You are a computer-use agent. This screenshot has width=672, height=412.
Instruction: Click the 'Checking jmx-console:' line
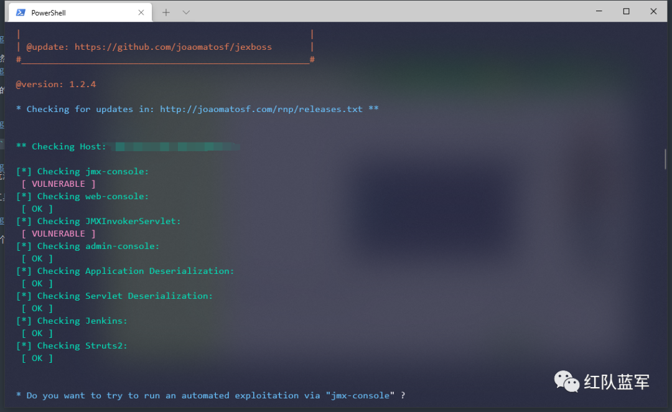click(82, 171)
